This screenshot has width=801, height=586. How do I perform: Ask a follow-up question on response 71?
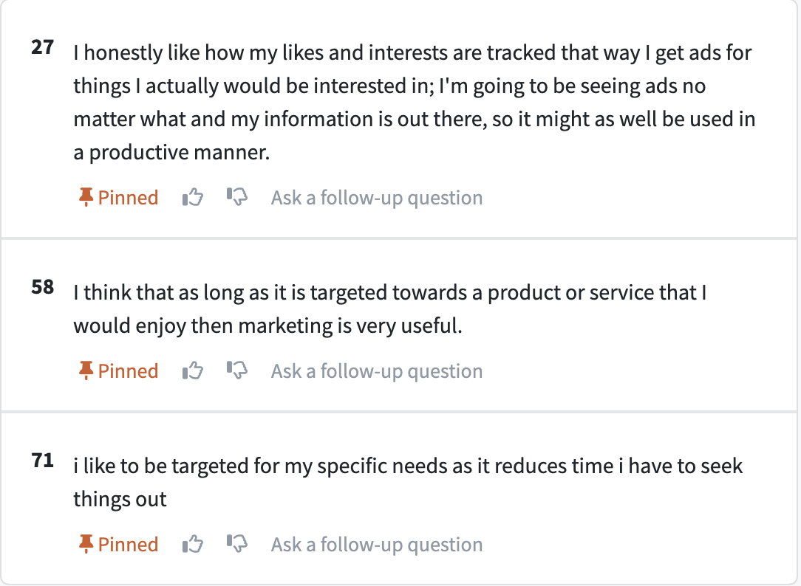pyautogui.click(x=377, y=545)
